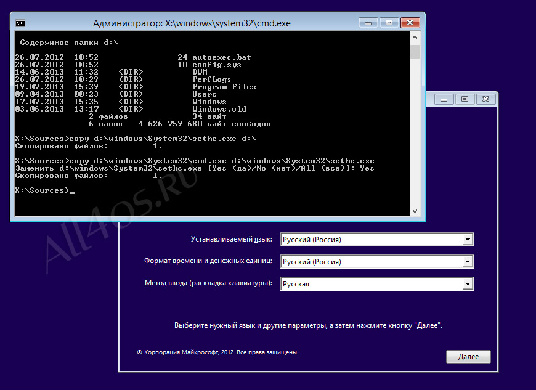The height and width of the screenshot is (390, 536).
Task: Click the Windows.old directory entry
Action: 219,109
